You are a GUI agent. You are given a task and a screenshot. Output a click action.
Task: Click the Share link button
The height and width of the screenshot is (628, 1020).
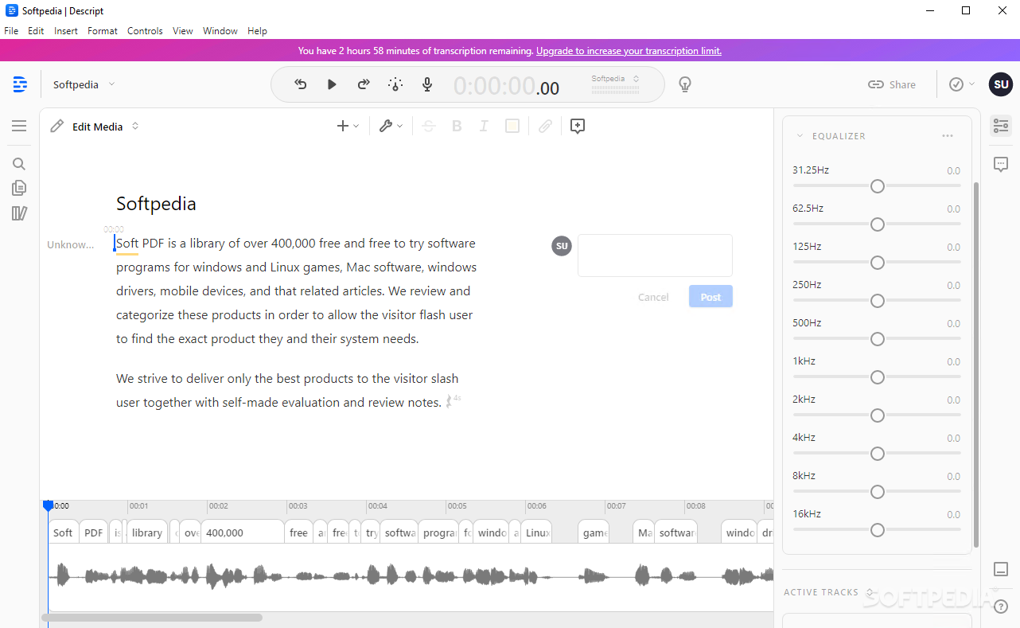(892, 84)
